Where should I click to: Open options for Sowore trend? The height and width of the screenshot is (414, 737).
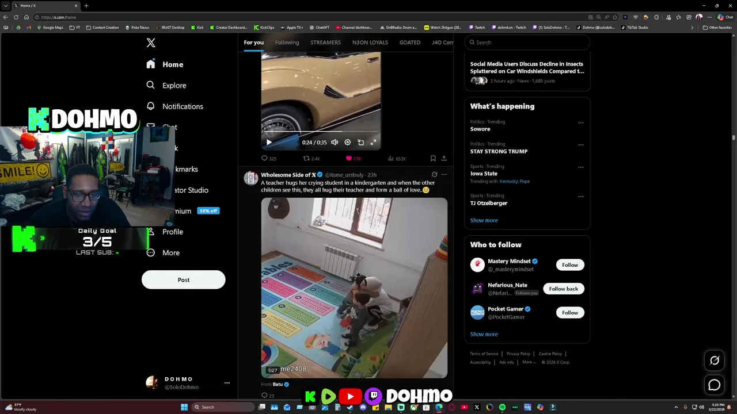580,122
